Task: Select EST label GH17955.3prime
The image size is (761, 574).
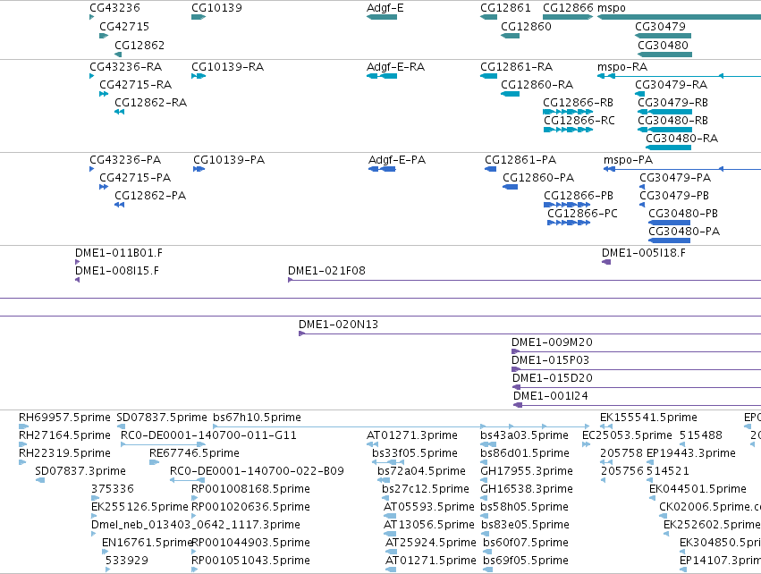Action: tap(527, 471)
